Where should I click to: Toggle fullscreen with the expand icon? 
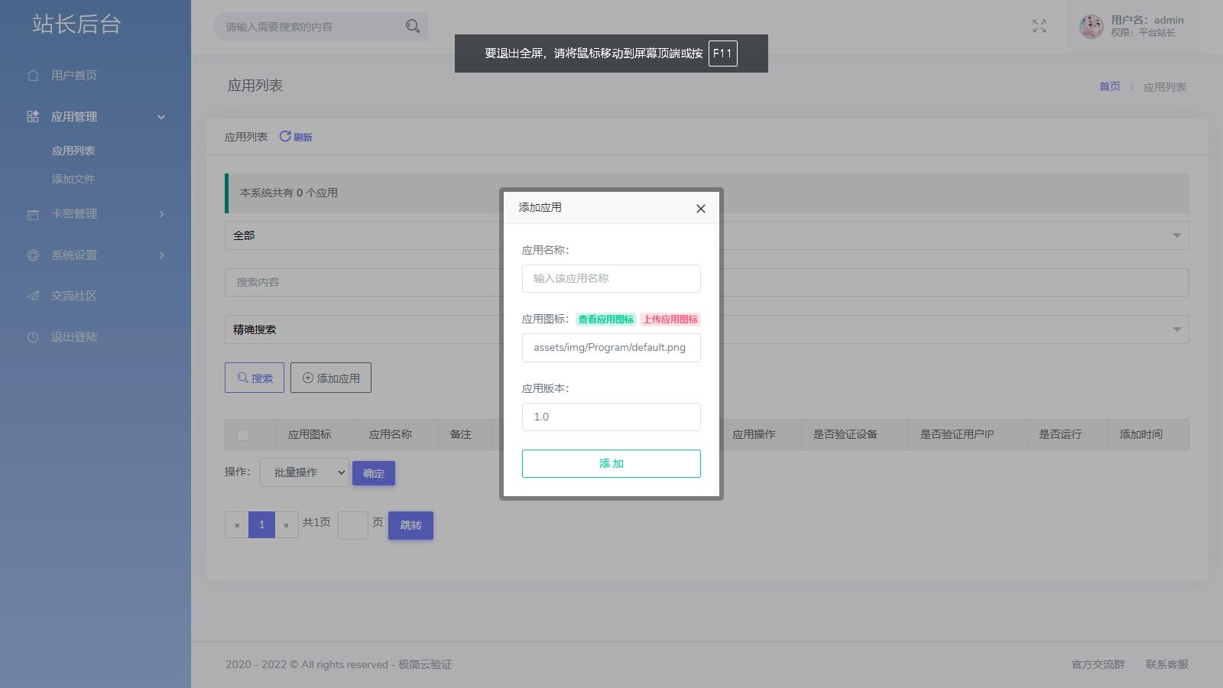[x=1039, y=27]
